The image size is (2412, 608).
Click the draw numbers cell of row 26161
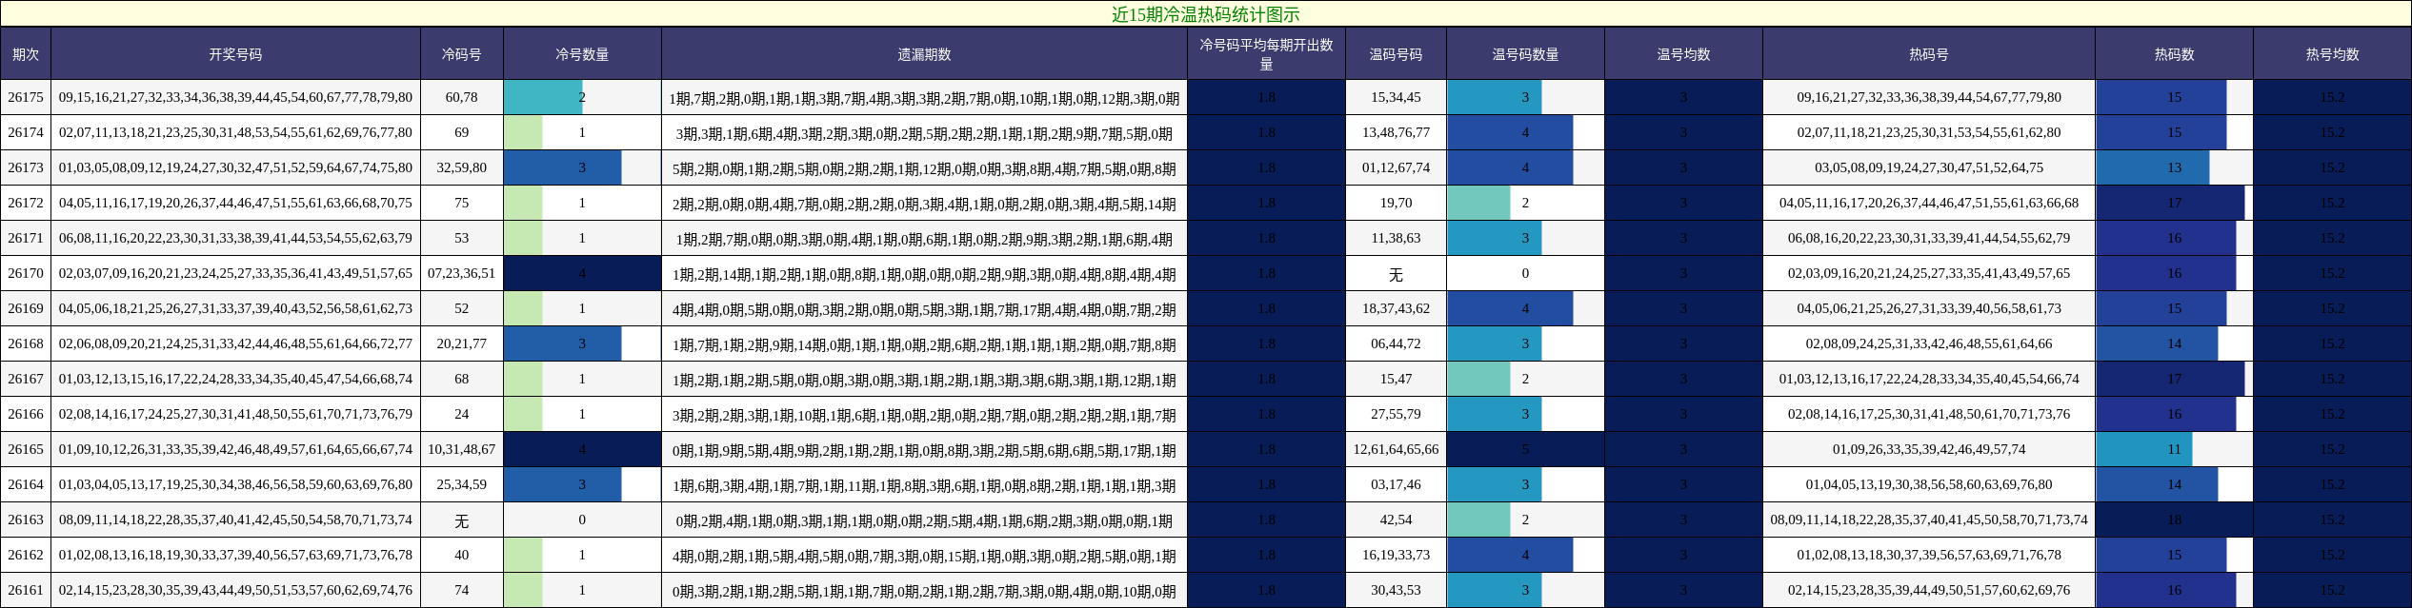(235, 590)
